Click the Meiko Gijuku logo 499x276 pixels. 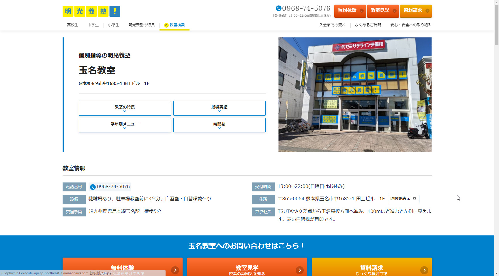(x=91, y=11)
